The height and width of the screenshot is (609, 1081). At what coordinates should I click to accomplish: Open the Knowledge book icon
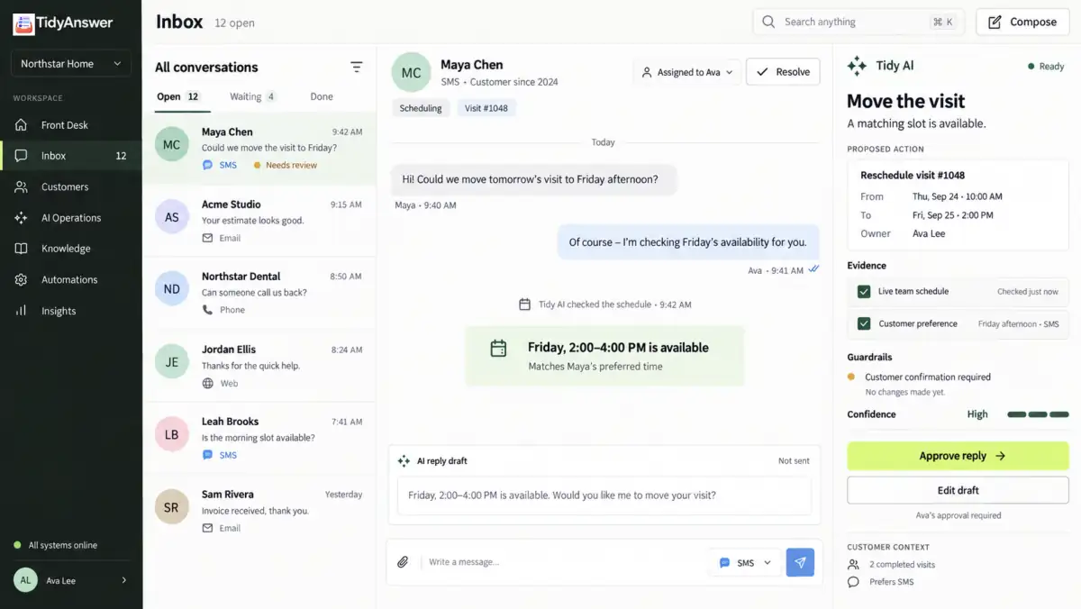point(22,249)
